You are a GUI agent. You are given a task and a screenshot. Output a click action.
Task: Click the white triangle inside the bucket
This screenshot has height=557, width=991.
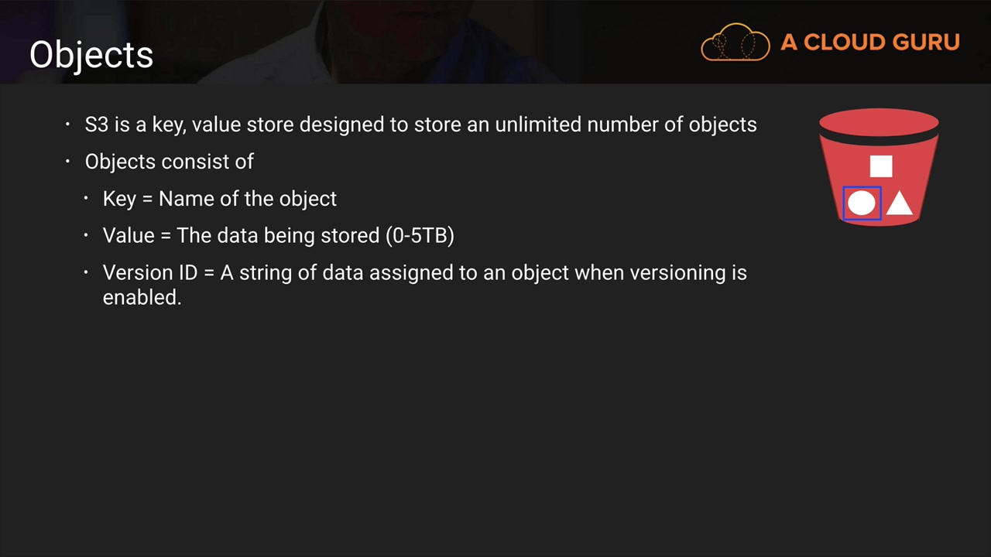click(899, 203)
